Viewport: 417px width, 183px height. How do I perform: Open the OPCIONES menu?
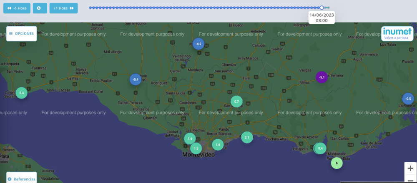22,34
